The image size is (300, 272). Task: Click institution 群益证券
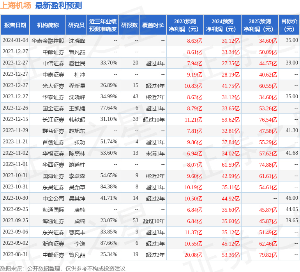[x=53, y=131]
